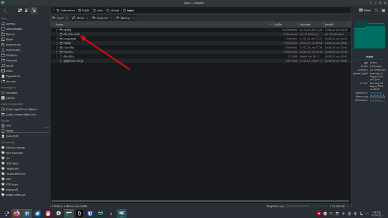Open the application launcher
388x218 pixels.
coord(7,213)
